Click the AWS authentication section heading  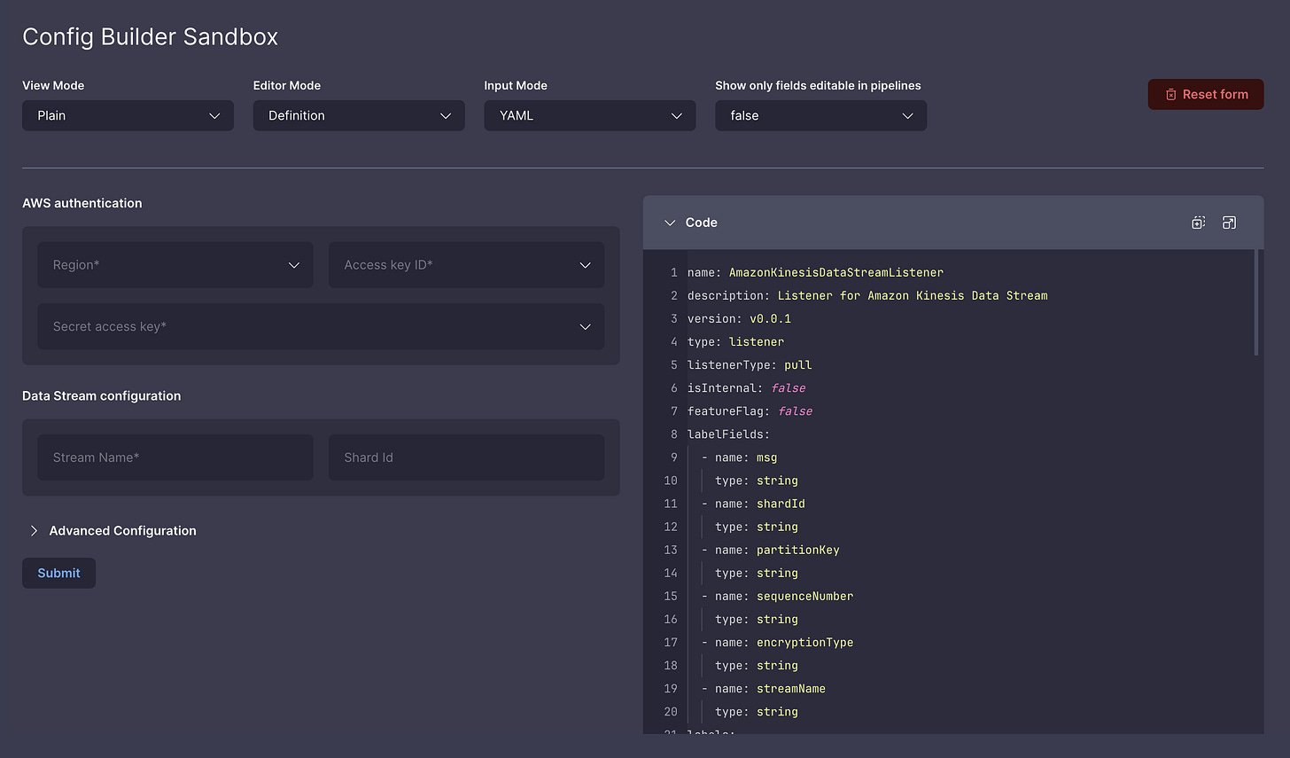[x=82, y=203]
